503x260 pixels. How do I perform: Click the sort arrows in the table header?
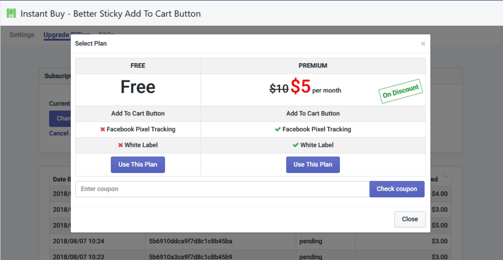tap(445, 175)
